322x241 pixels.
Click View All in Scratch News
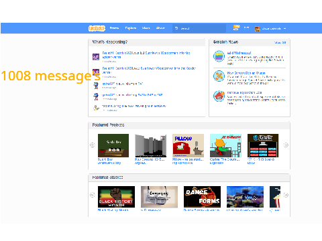(280, 42)
